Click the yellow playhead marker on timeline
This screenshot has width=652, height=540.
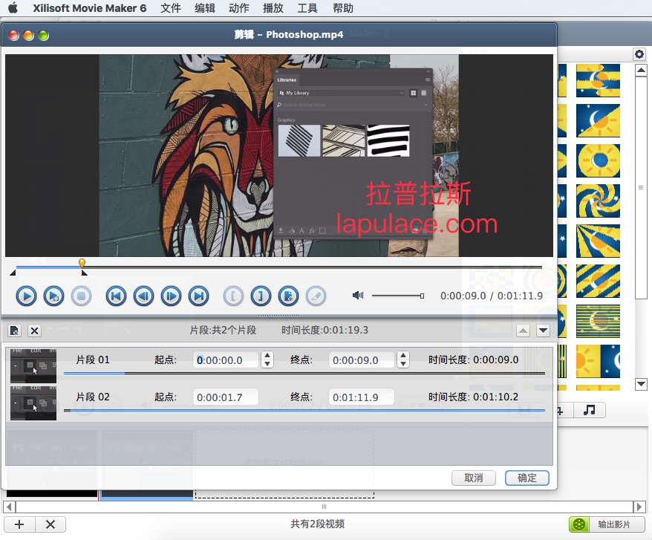pos(82,263)
